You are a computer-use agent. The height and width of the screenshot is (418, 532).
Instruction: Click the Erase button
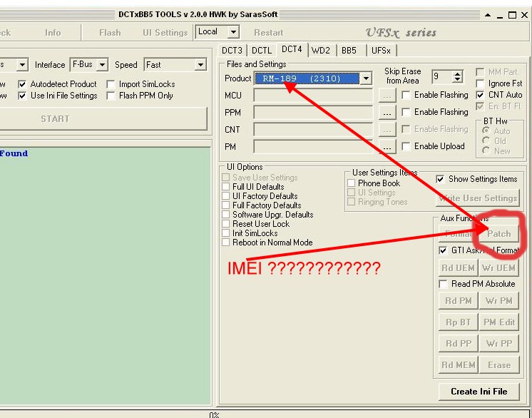click(x=499, y=365)
